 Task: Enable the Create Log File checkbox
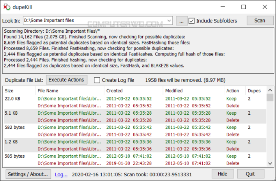97,80
